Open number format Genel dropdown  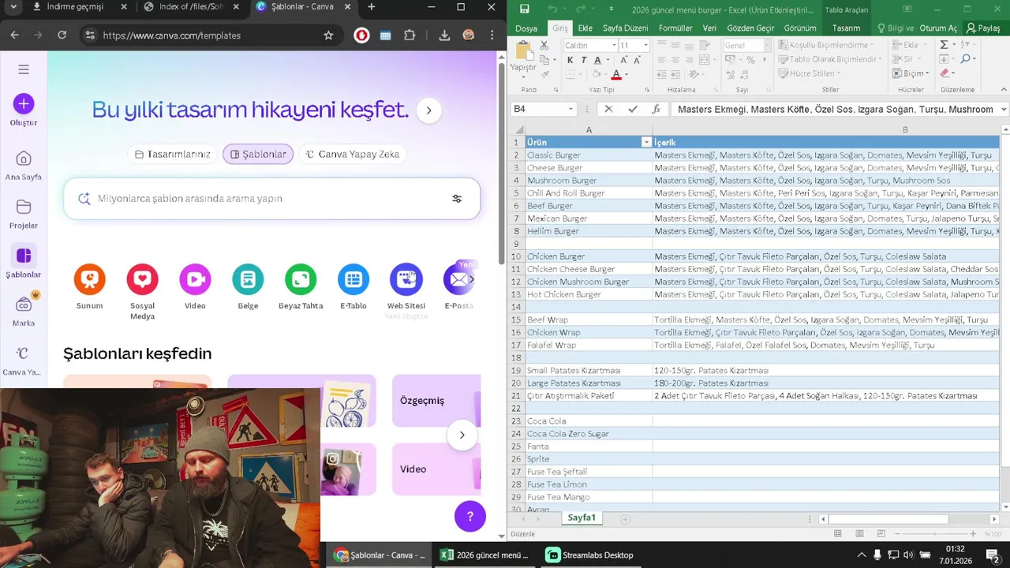pos(766,46)
